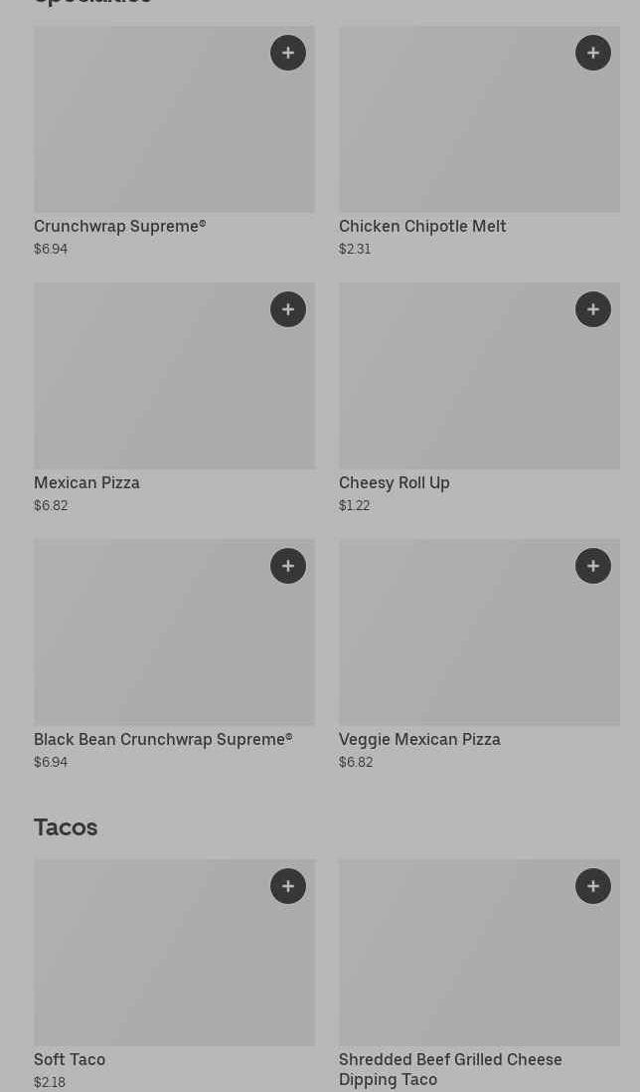
Task: Add Shredded Beef Grilled Cheese Dipping Taco
Action: 593,886
